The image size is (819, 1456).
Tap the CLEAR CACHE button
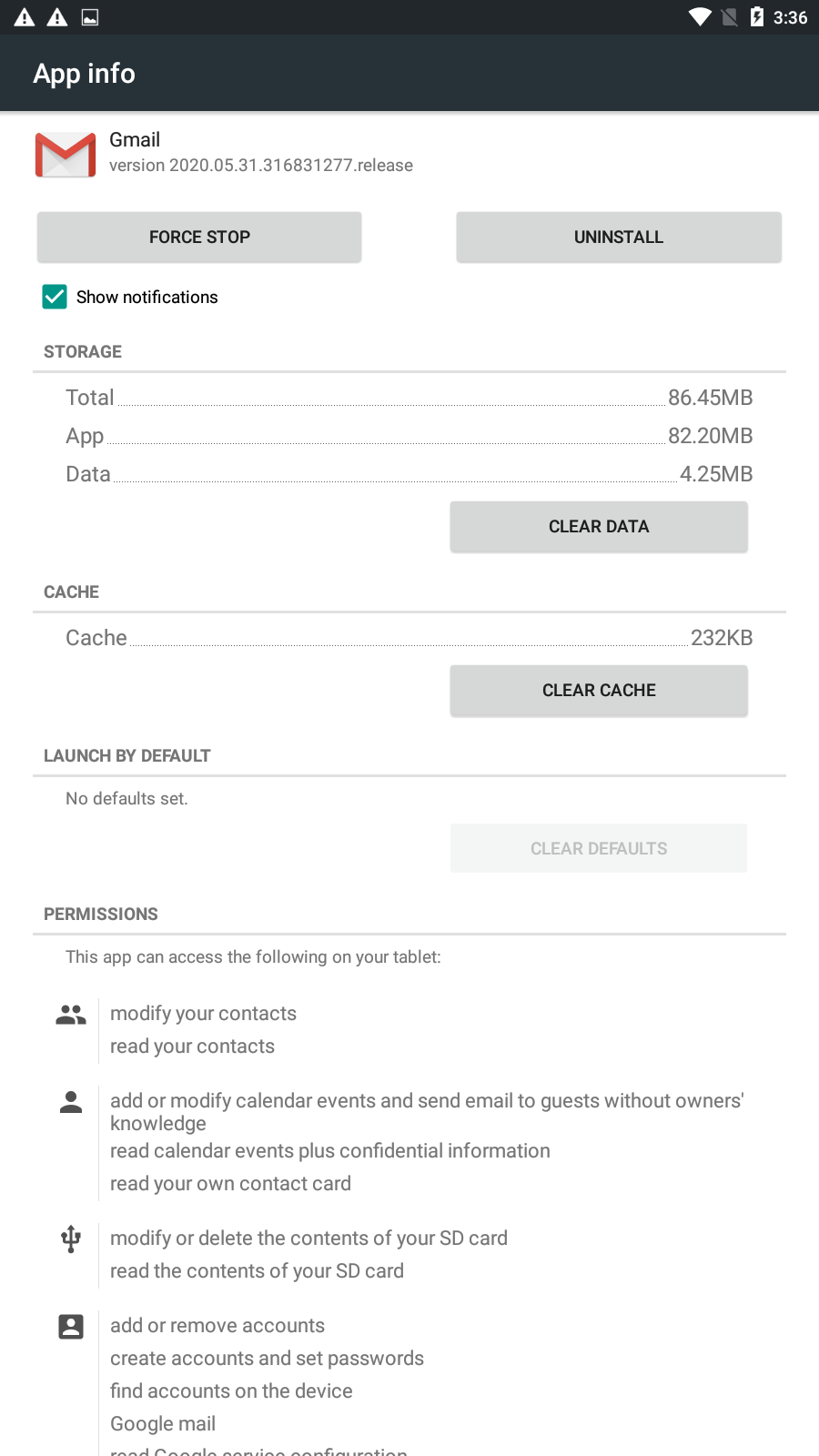tap(599, 691)
